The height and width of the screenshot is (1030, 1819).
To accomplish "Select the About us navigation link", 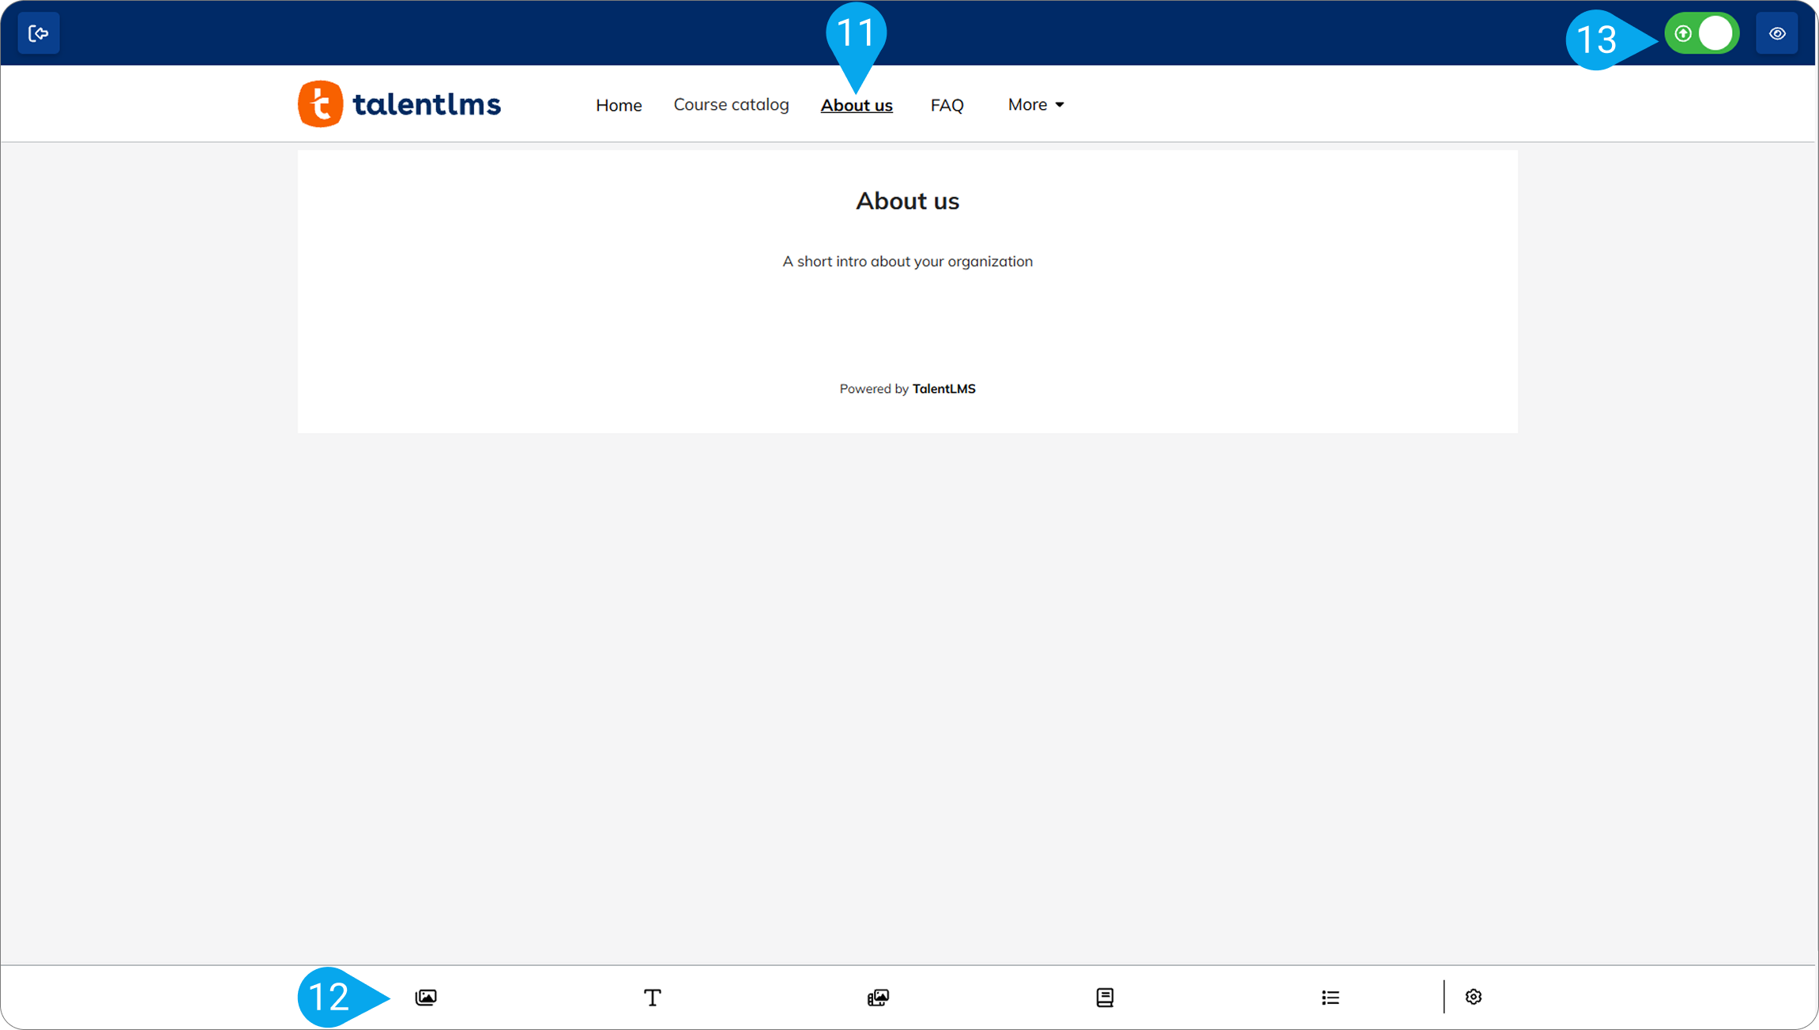I will point(856,105).
